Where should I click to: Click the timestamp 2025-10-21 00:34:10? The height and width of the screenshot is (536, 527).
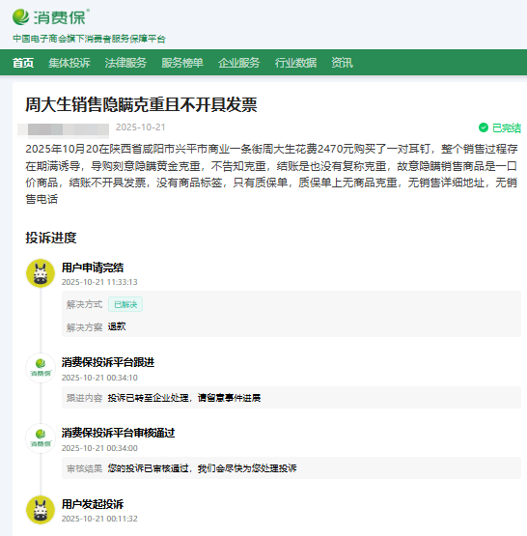(x=99, y=378)
